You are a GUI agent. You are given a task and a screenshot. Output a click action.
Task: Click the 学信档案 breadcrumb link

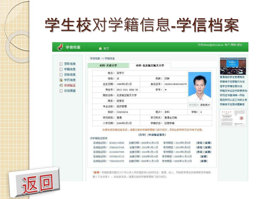point(95,59)
